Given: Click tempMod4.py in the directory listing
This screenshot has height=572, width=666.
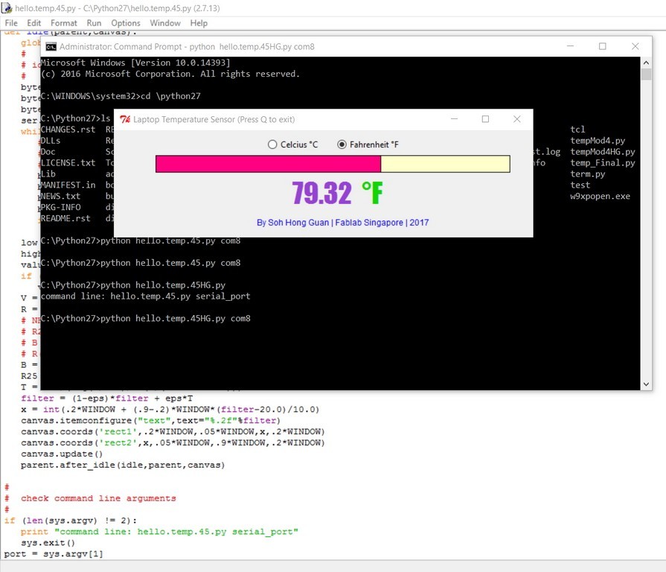Looking at the screenshot, I should (x=598, y=141).
